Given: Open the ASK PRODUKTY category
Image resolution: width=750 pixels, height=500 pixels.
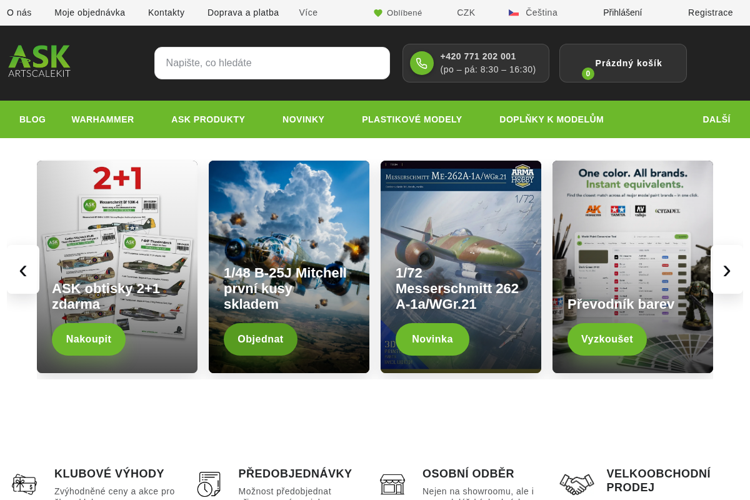Looking at the screenshot, I should click(x=208, y=119).
